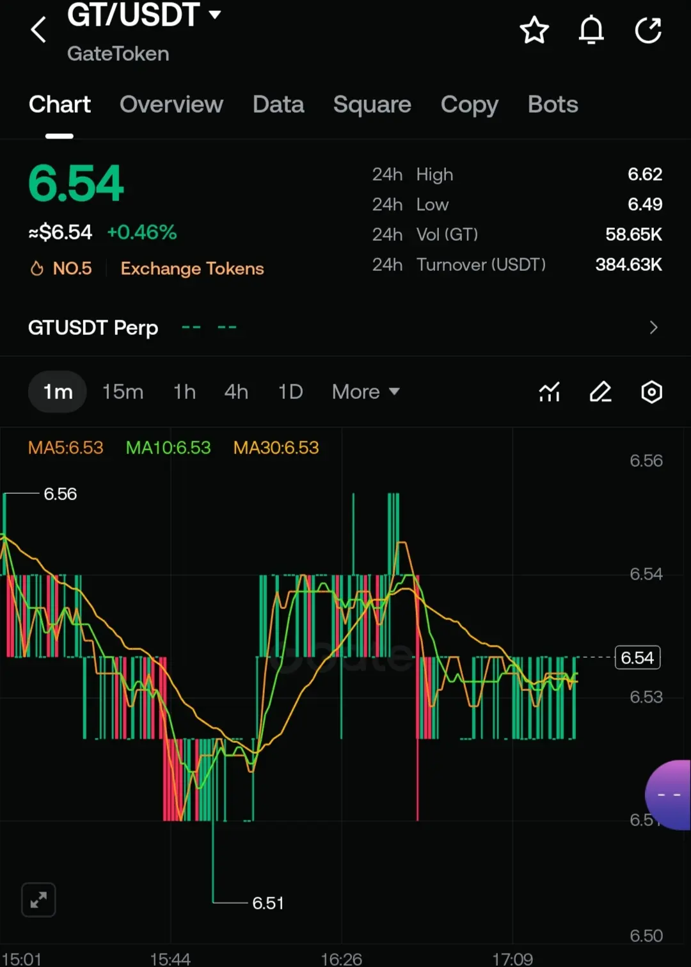Tap the current price tag 6.54 on axis
691x967 pixels.
(637, 658)
